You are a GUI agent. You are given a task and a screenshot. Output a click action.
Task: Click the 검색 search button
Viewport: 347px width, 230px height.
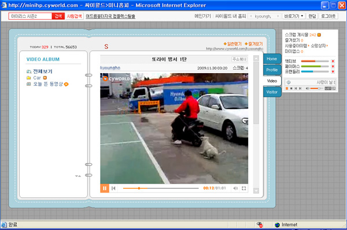coord(58,16)
